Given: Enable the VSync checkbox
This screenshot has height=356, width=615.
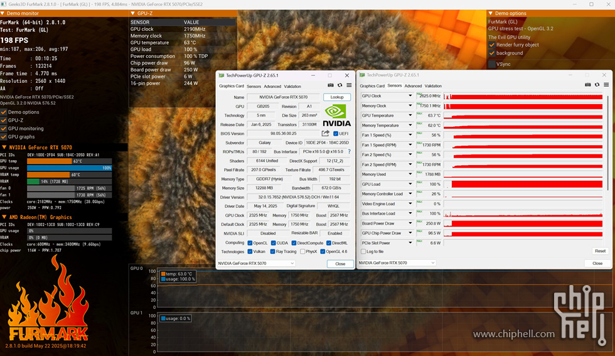Looking at the screenshot, I should [x=492, y=65].
